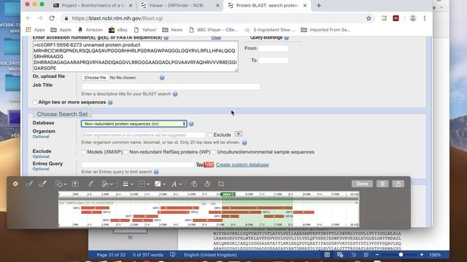This screenshot has height=262, width=467.
Task: Close the ORFfinder tab
Action: point(217,5)
